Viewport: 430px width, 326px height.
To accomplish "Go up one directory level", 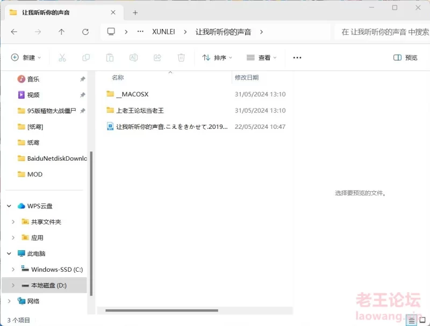I will [61, 32].
